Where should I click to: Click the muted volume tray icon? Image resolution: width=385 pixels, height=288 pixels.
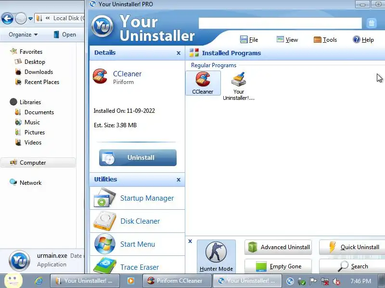pyautogui.click(x=336, y=281)
